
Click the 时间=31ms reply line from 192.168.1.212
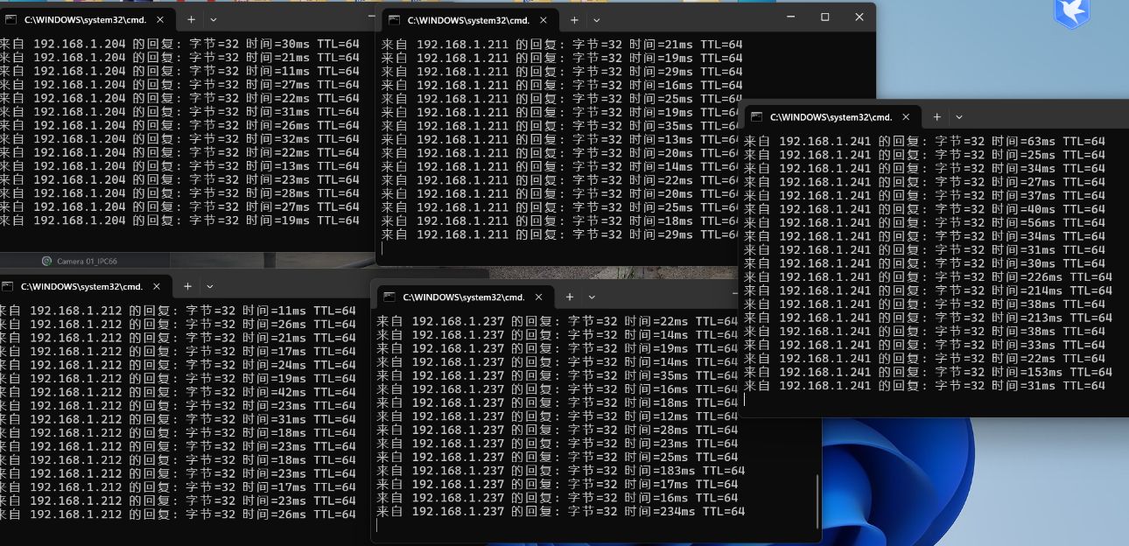[178, 419]
